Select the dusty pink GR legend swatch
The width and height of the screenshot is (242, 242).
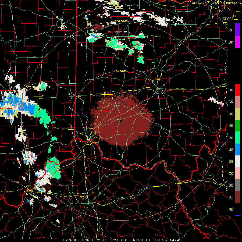pyautogui.click(x=237, y=102)
